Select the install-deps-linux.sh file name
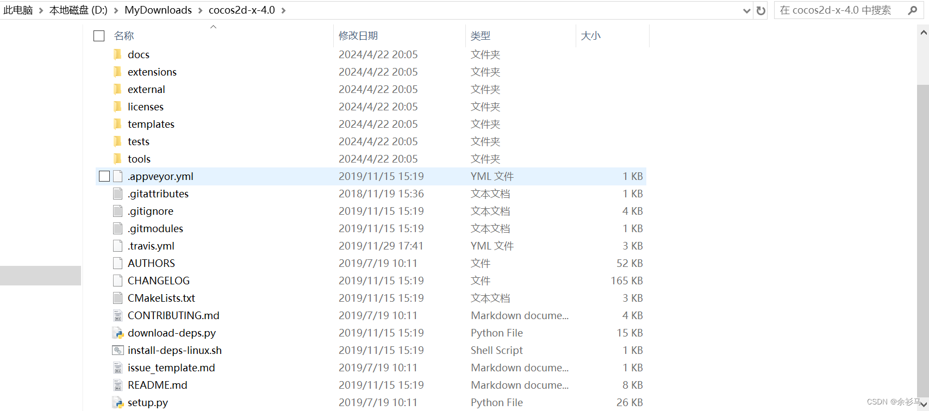 point(175,350)
